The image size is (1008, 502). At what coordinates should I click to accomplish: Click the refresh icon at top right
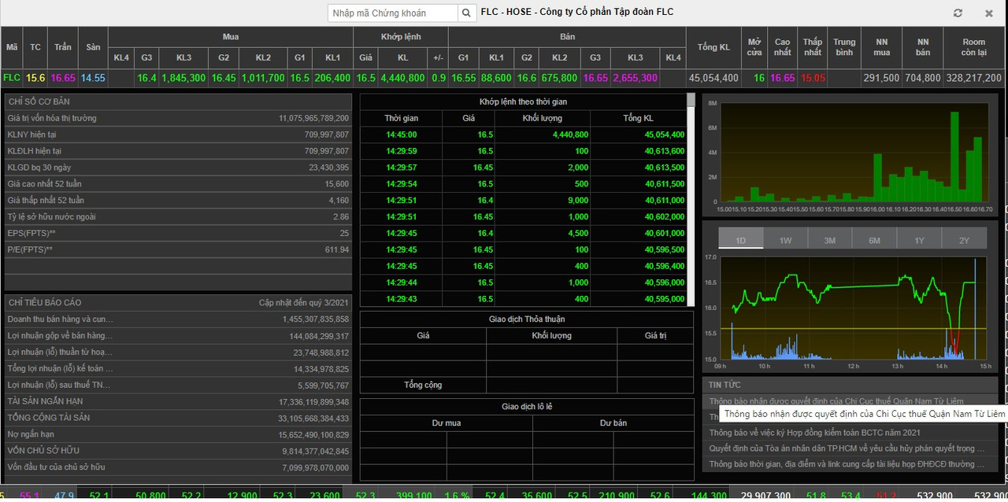[958, 13]
